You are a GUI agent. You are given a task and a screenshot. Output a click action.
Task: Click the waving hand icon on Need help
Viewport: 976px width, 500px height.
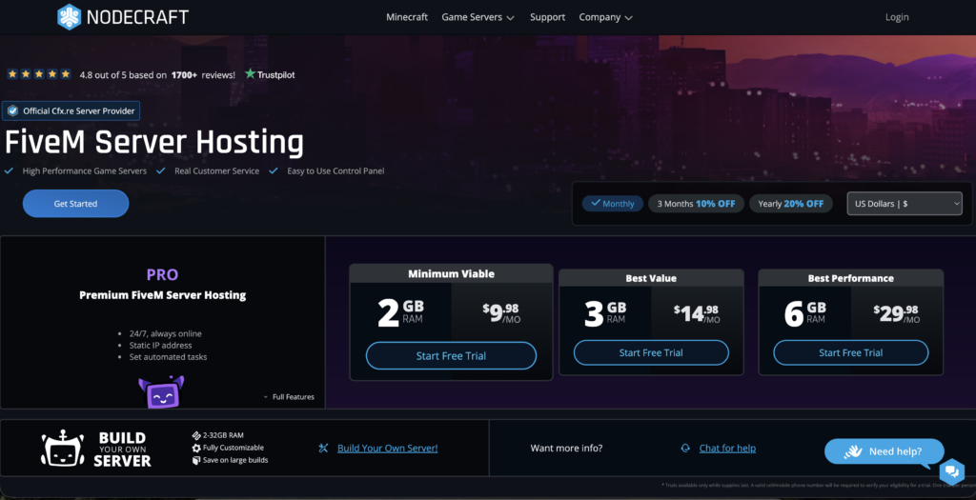coord(852,451)
